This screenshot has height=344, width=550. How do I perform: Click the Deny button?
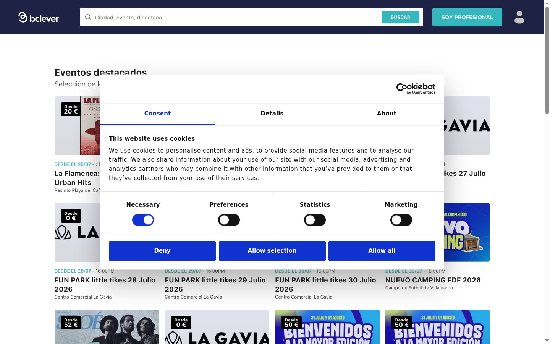click(162, 251)
